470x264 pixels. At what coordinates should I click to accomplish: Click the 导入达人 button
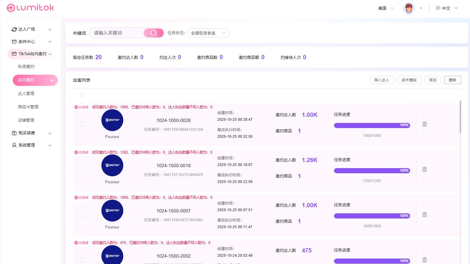(x=382, y=80)
